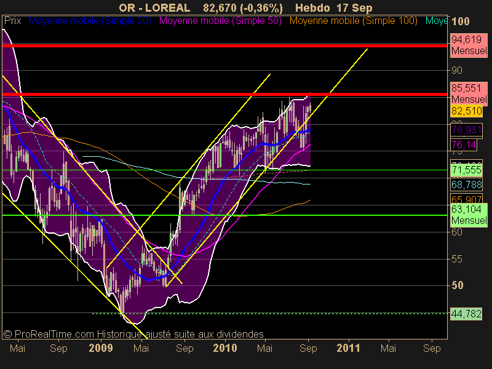Click the orange 65,907 price label
Image resolution: width=492 pixels, height=369 pixels.
467,199
